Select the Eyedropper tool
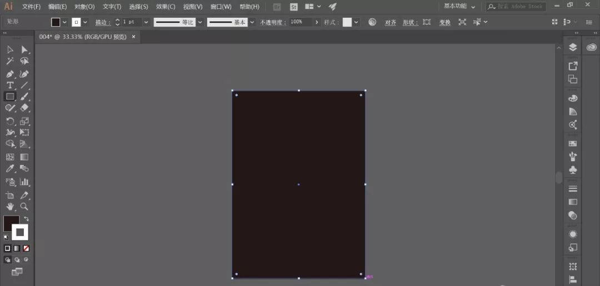 click(x=10, y=168)
